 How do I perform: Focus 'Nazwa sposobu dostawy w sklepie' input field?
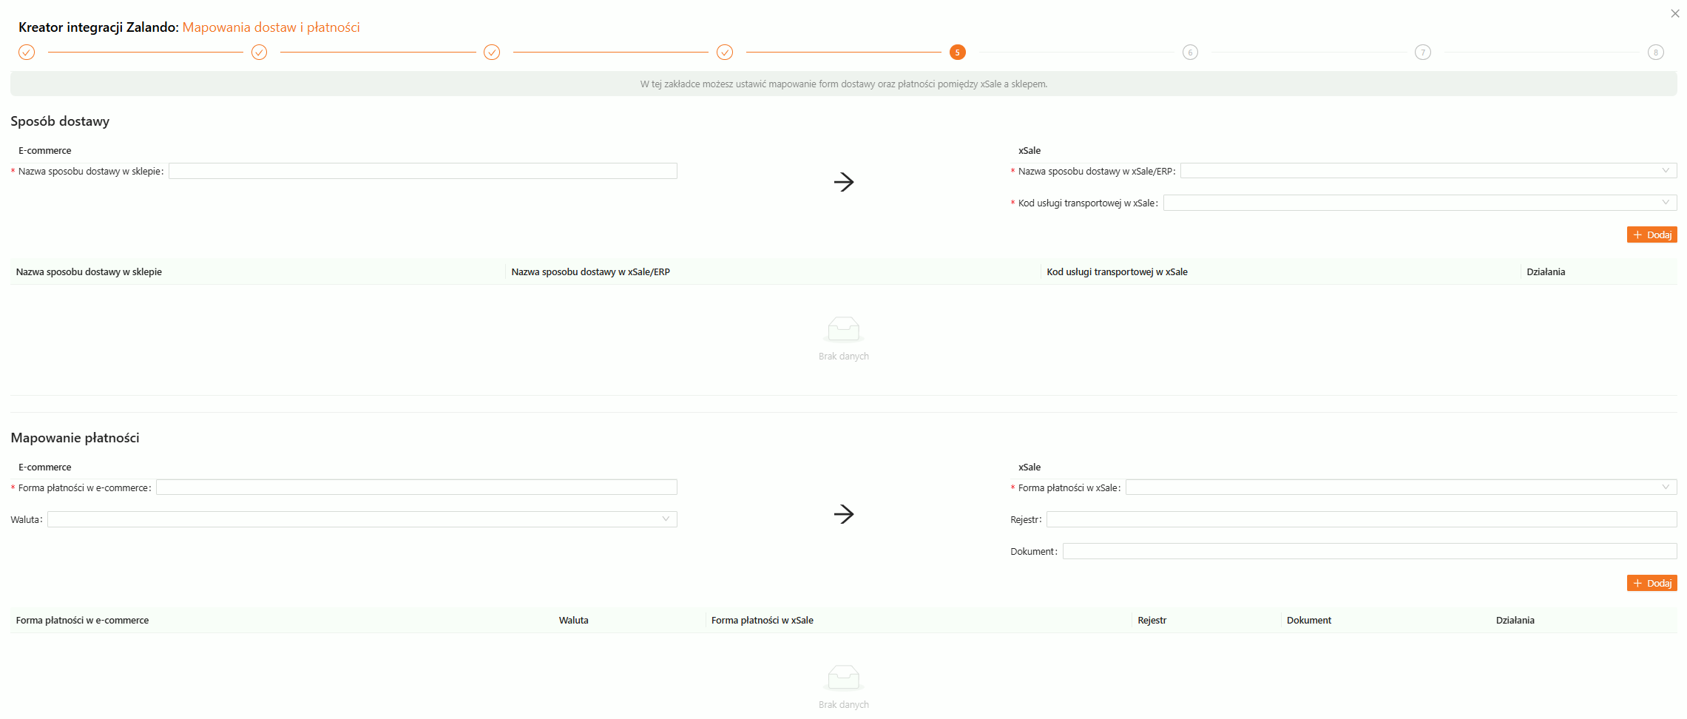(422, 171)
